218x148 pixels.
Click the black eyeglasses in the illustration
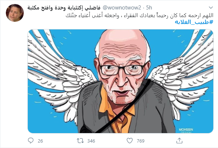[x=123, y=70]
